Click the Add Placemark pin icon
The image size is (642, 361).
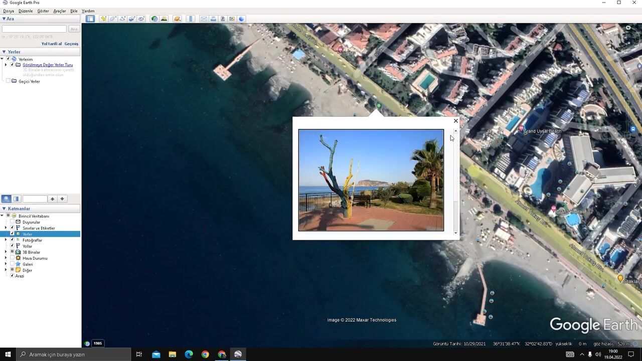[103, 19]
